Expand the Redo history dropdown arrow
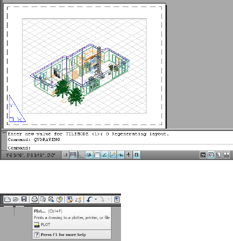 point(109,199)
